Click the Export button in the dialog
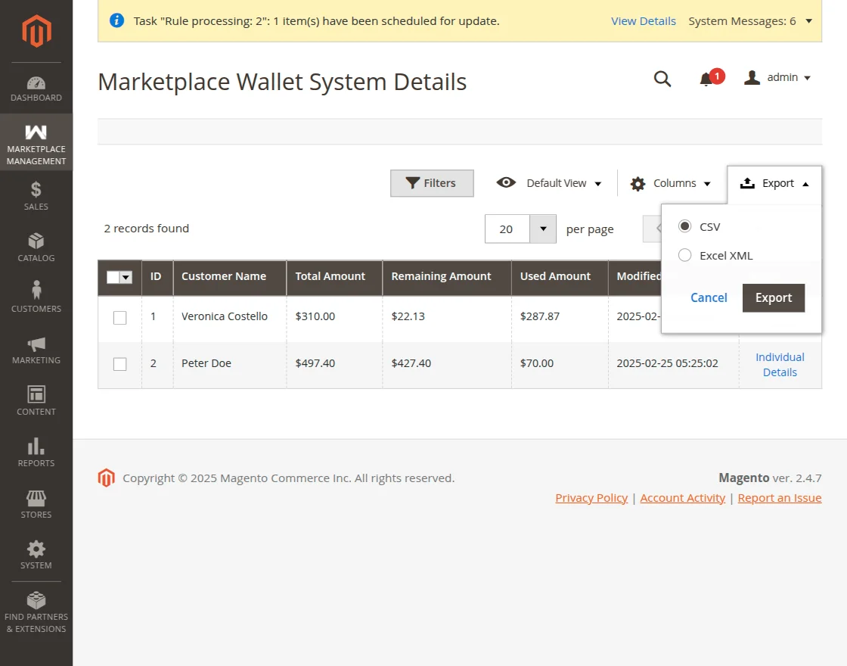Image resolution: width=847 pixels, height=666 pixels. click(x=773, y=297)
